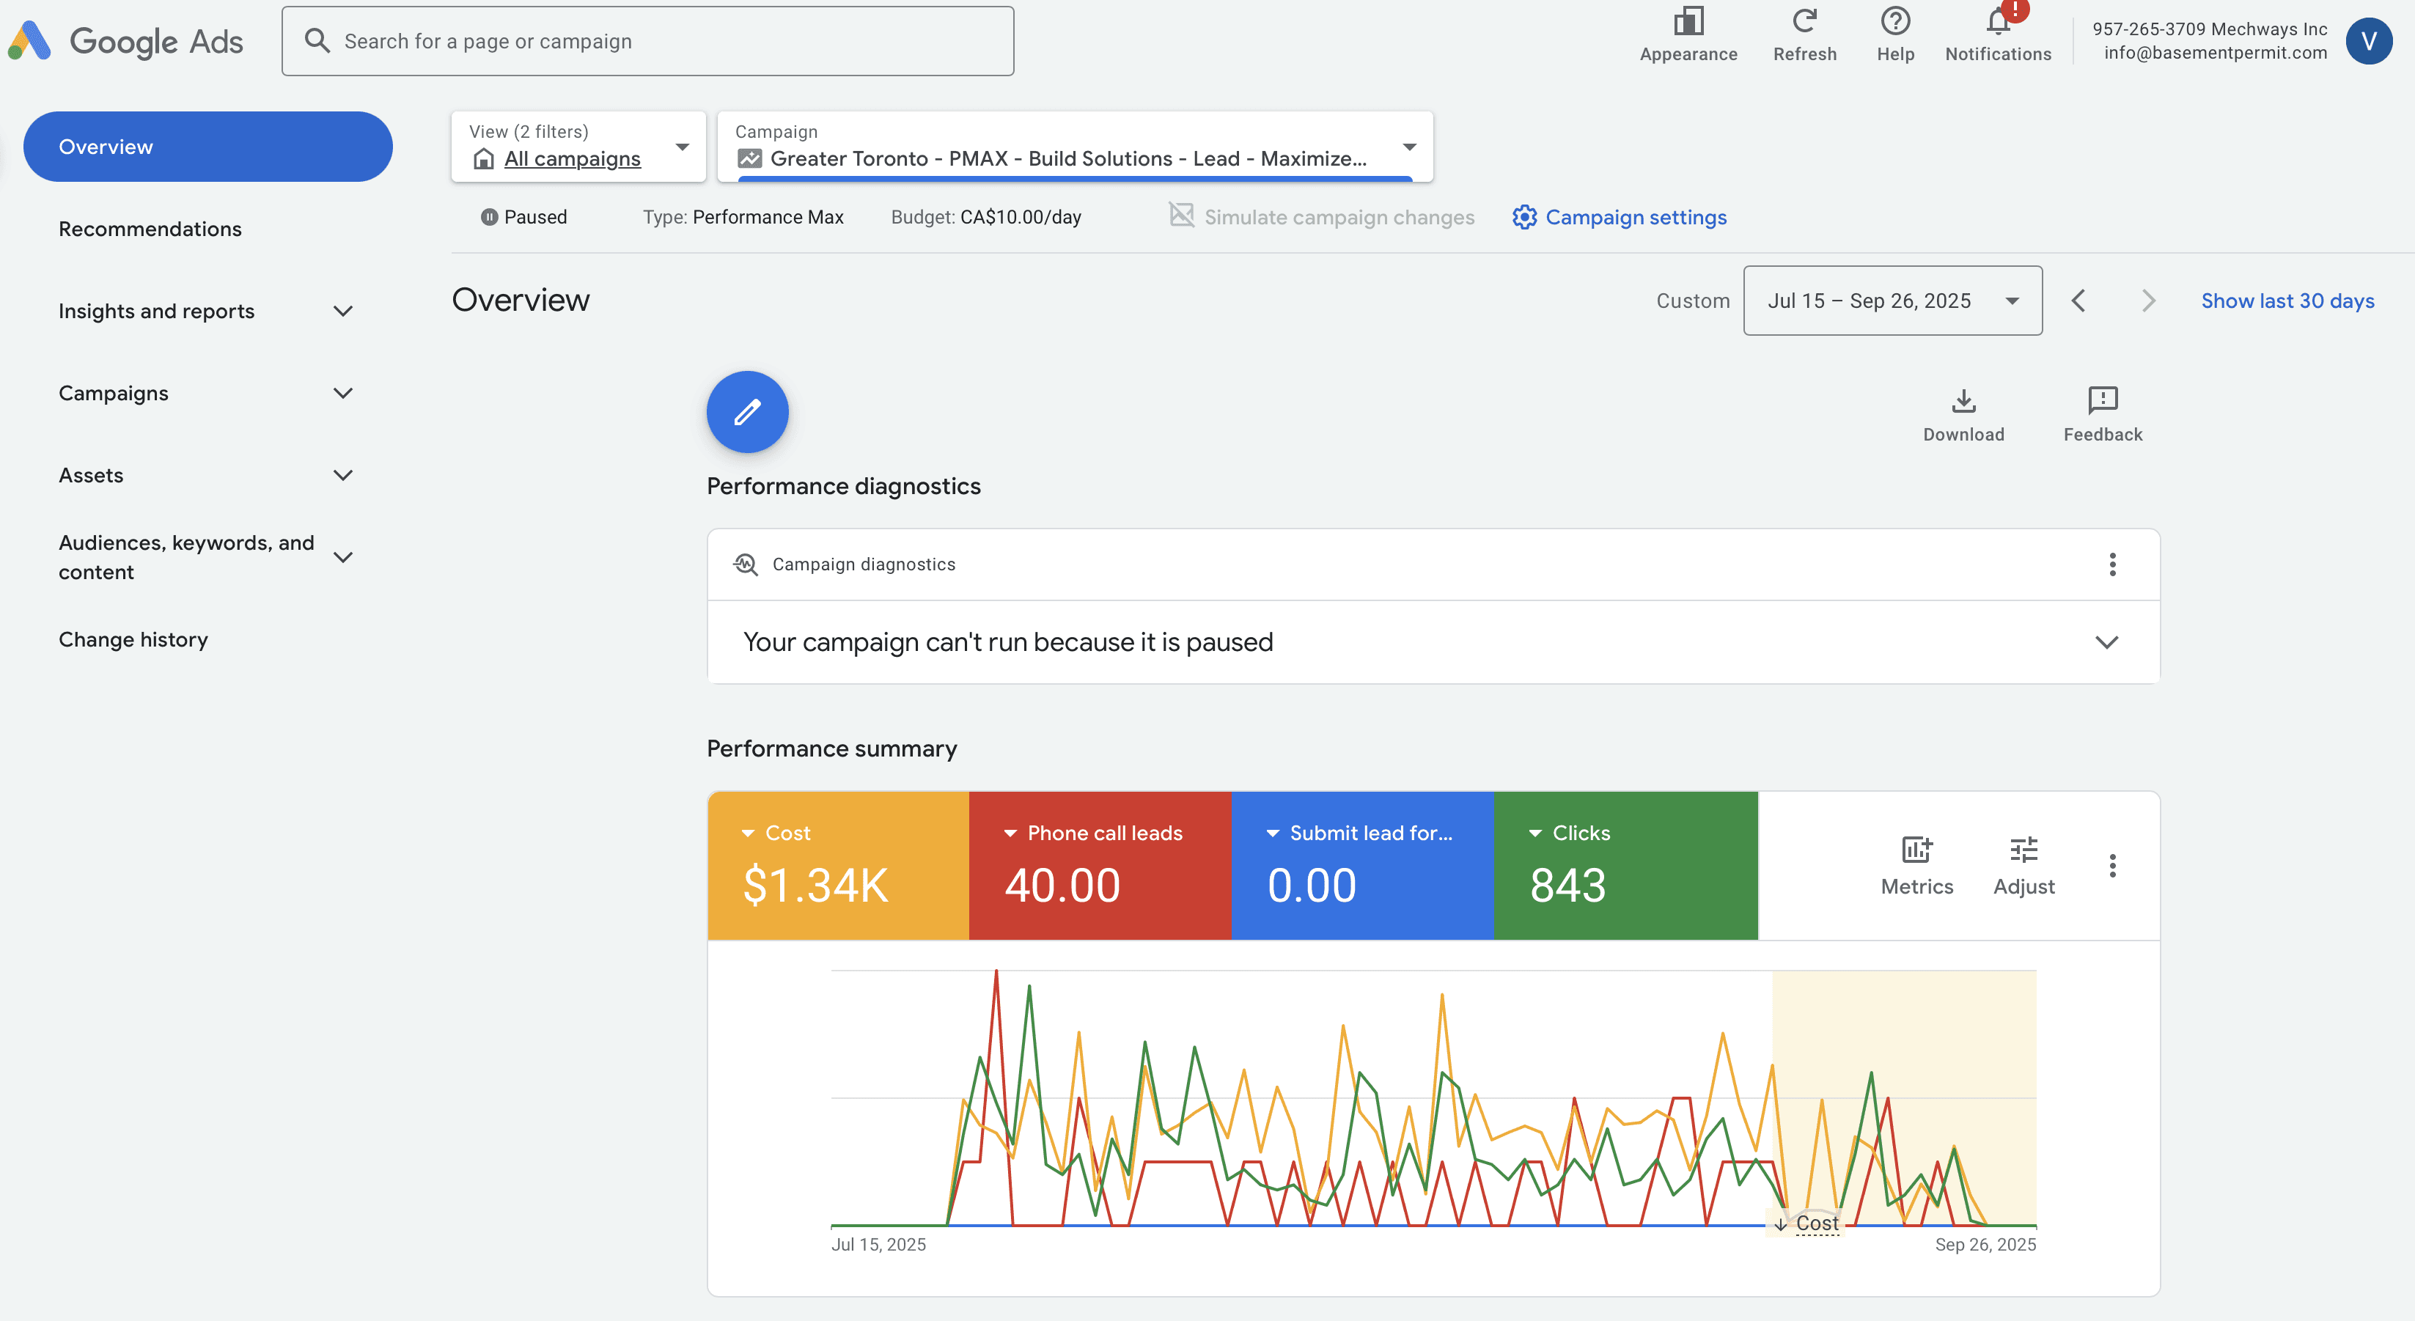Click Show last 30 days link

[x=2287, y=301]
